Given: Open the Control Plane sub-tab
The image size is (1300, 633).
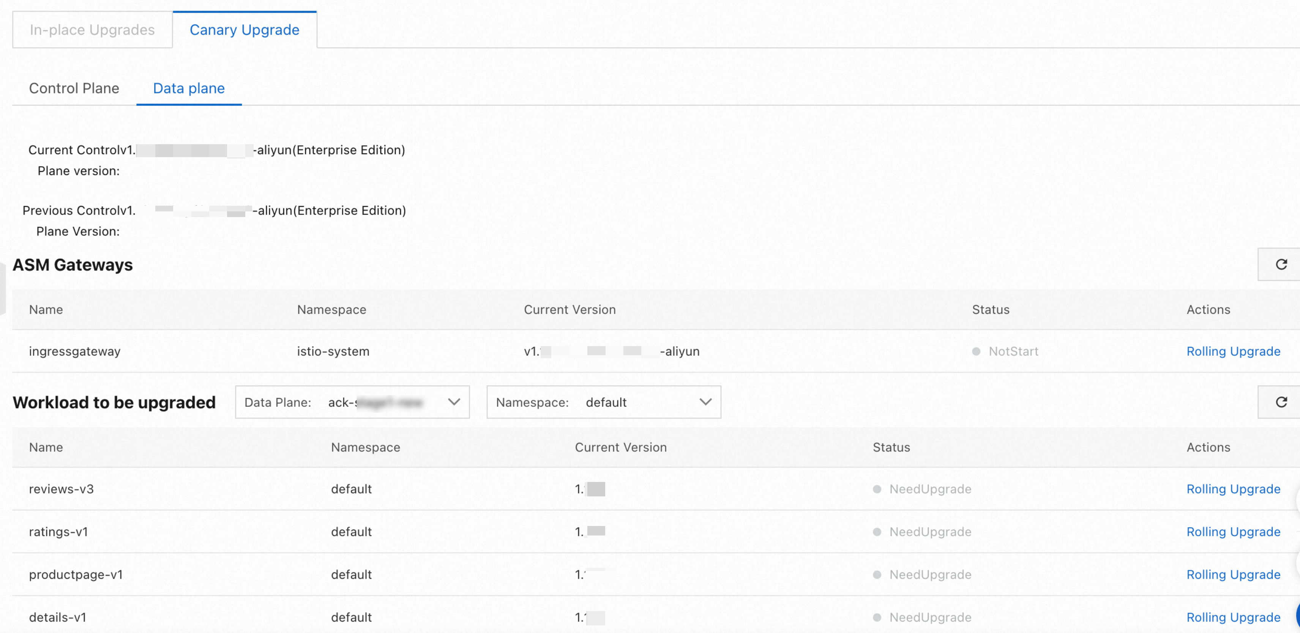Looking at the screenshot, I should (74, 88).
